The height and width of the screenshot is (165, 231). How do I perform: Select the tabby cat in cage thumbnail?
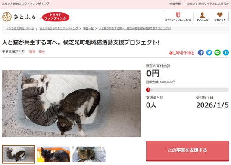(89, 154)
